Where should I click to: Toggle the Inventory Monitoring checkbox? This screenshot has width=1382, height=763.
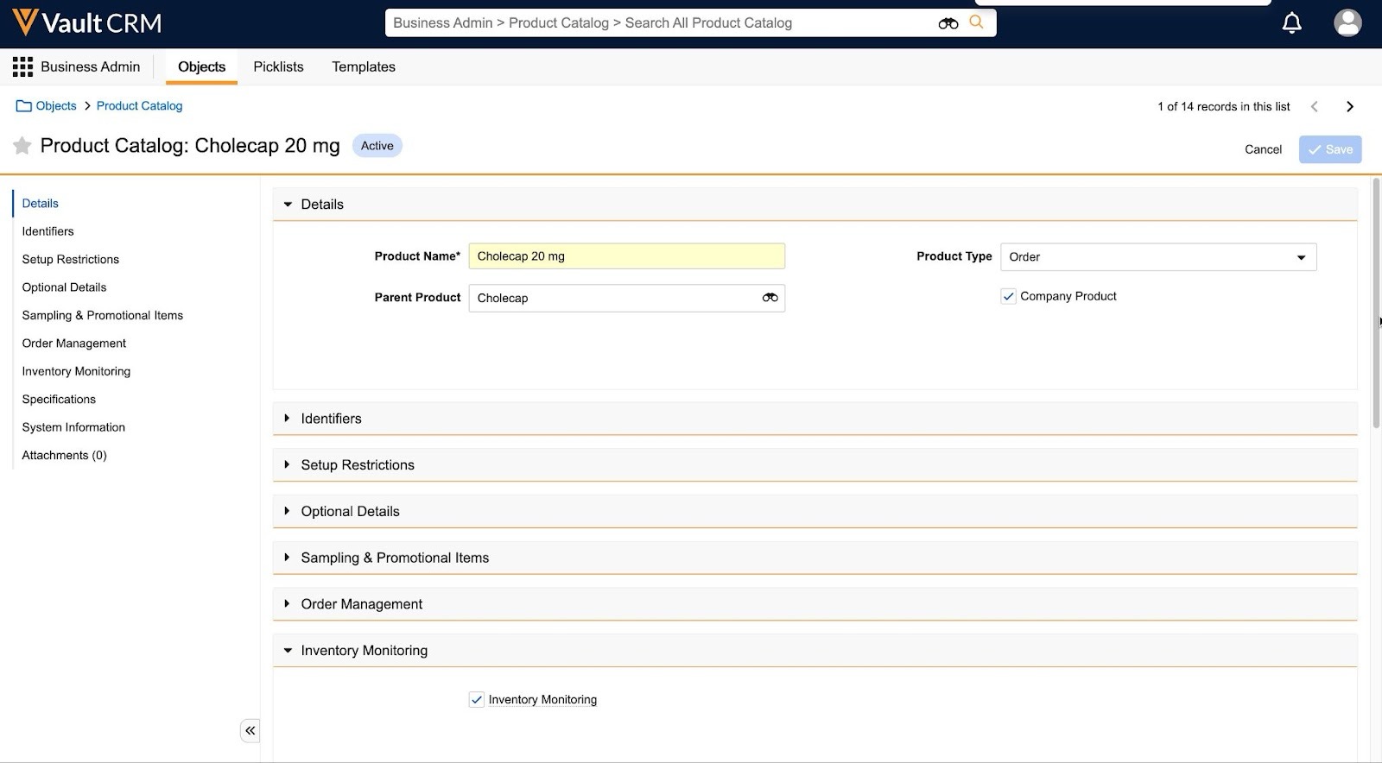pyautogui.click(x=477, y=700)
